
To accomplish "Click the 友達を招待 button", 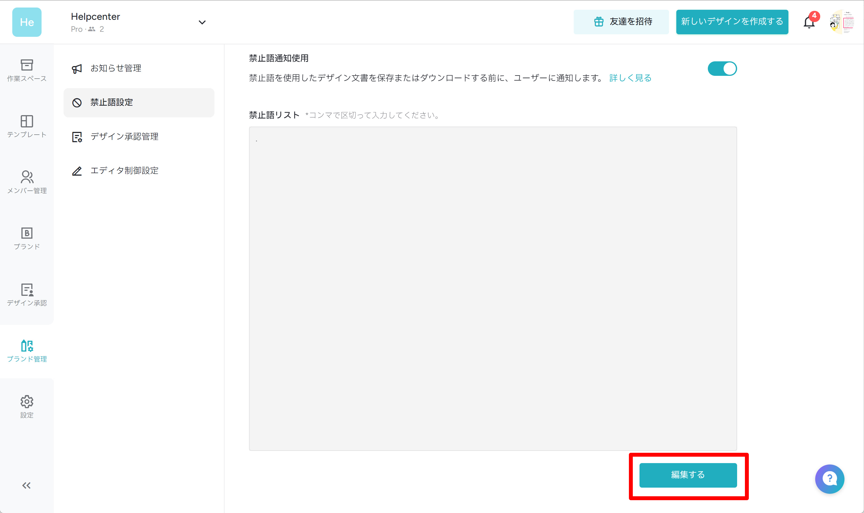I will coord(621,22).
